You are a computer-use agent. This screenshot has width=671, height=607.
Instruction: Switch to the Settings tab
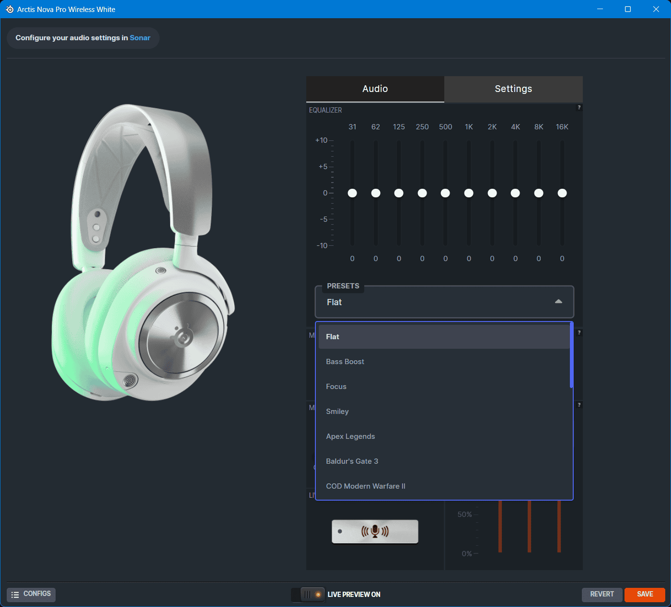513,89
